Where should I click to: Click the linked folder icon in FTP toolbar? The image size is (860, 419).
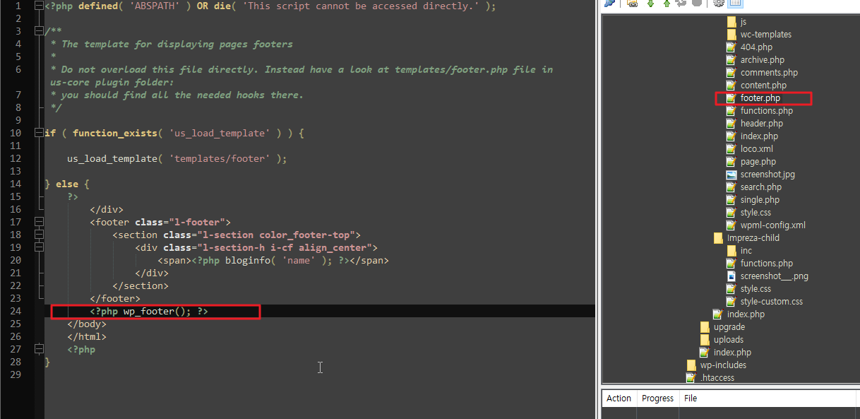click(x=633, y=4)
